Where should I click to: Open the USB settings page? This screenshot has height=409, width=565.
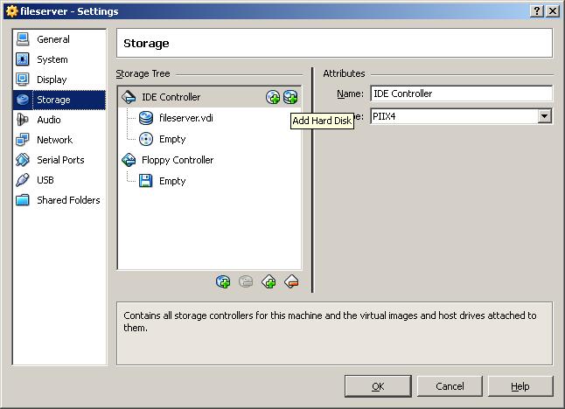(59, 180)
